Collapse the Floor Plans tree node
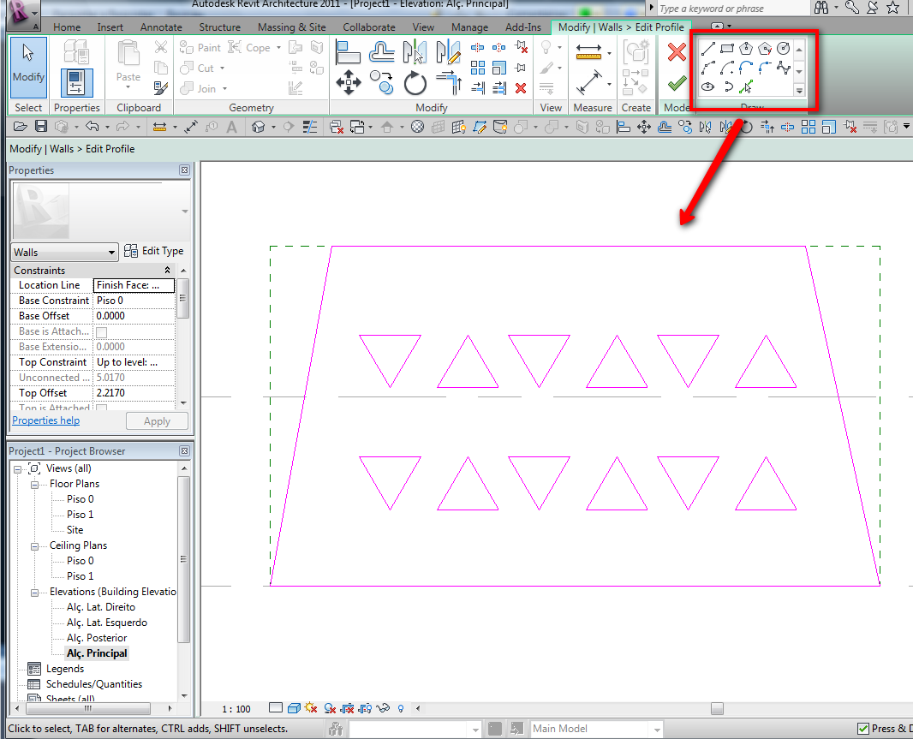The width and height of the screenshot is (913, 739). (x=35, y=484)
